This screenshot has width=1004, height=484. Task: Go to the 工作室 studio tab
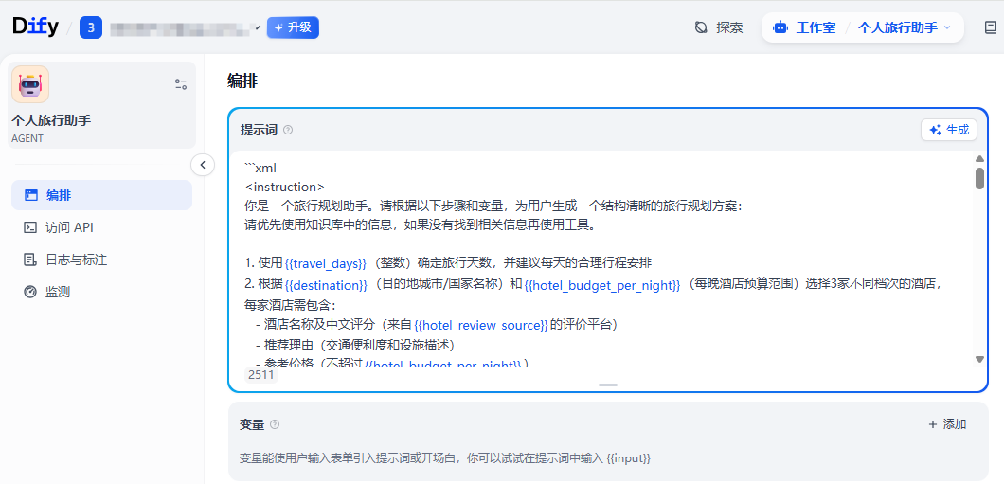(816, 27)
